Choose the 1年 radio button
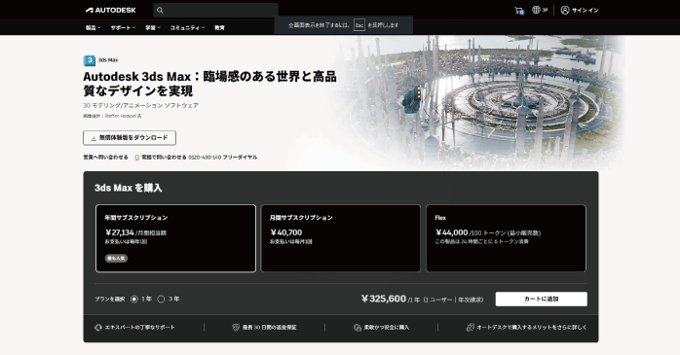Screen dimensions: 680x355 134,299
